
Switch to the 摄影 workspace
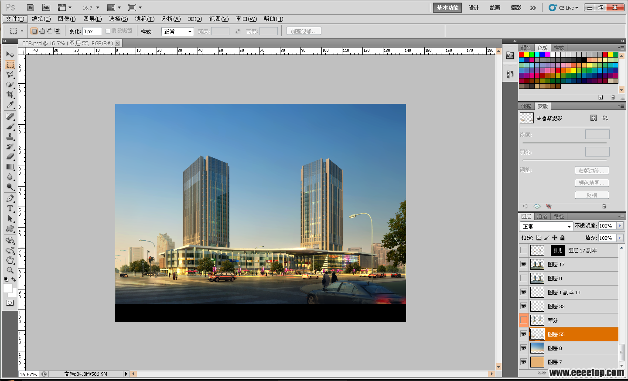(516, 8)
